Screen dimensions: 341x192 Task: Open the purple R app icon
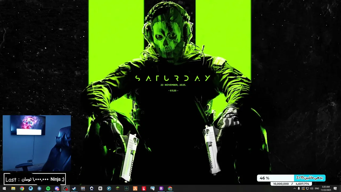pos(161,189)
